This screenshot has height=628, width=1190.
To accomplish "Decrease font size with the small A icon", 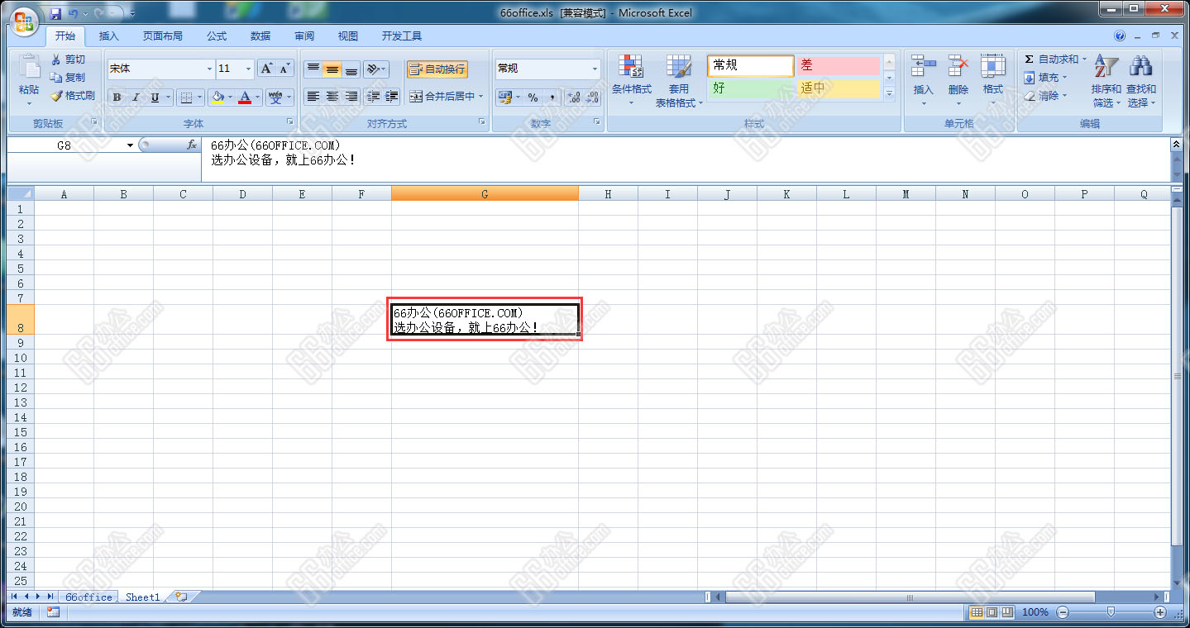I will [285, 69].
